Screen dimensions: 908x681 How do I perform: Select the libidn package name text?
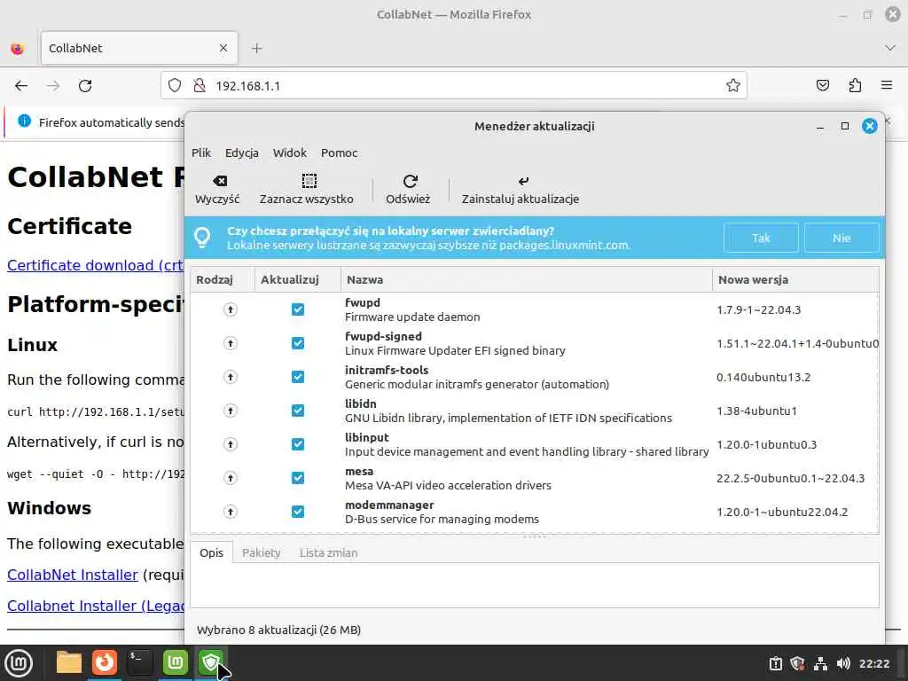361,403
